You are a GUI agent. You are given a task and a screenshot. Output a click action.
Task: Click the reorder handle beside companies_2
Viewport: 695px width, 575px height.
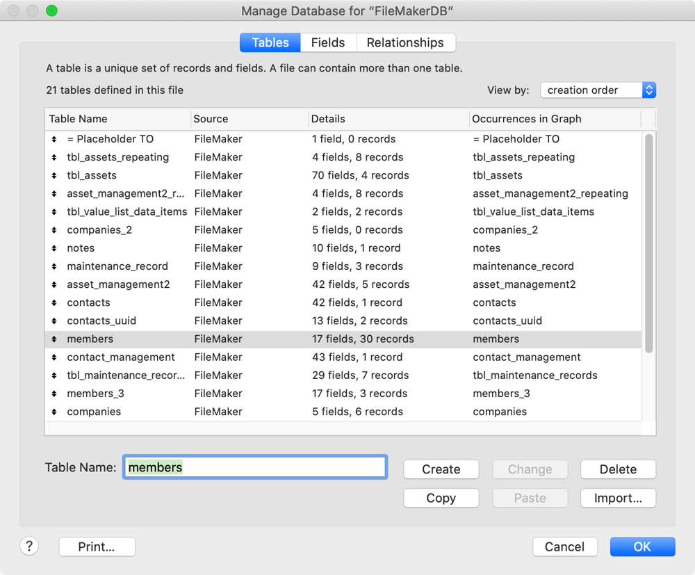tap(54, 229)
